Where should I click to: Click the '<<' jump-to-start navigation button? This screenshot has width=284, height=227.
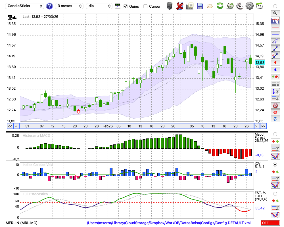[10, 126]
